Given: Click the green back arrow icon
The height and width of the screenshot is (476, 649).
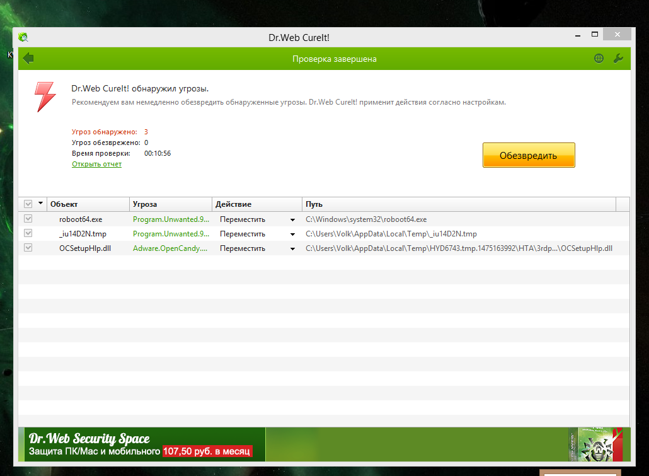Looking at the screenshot, I should coord(28,59).
